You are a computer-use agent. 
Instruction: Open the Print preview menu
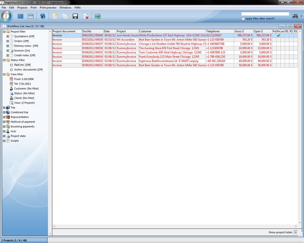pyautogui.click(x=48, y=7)
